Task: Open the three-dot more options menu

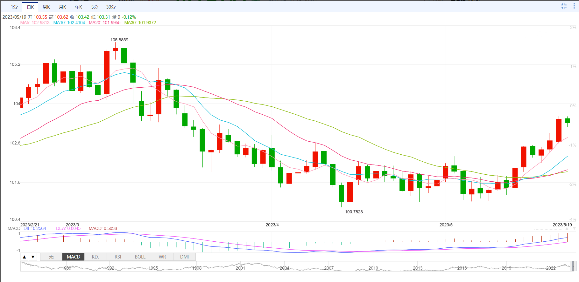Action: 574,6
